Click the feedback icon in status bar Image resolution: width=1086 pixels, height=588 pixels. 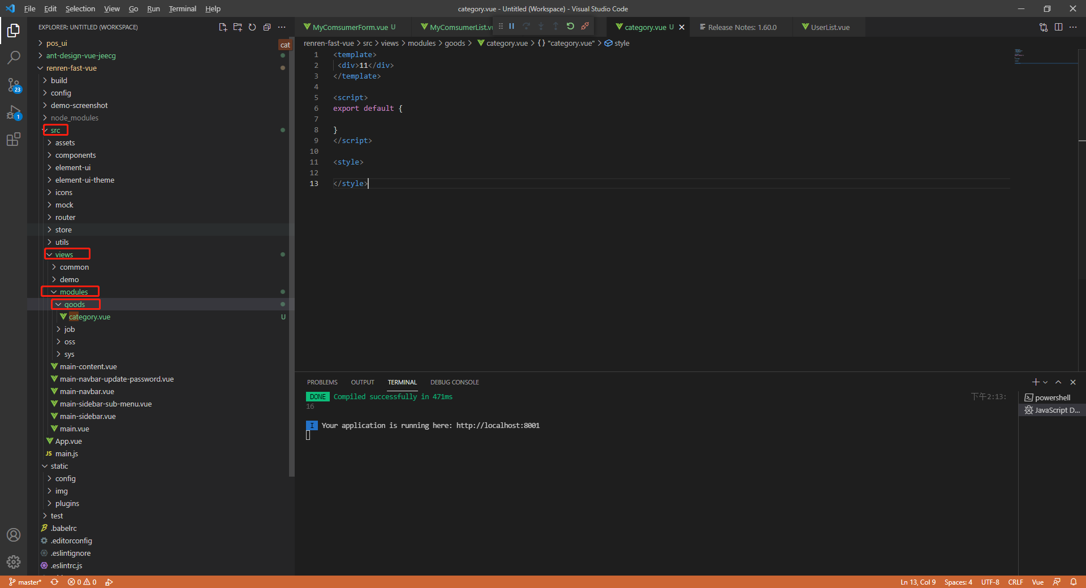[1057, 582]
